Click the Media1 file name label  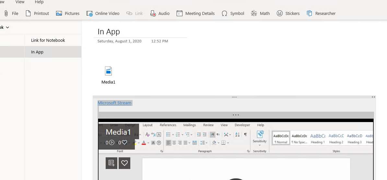tap(108, 82)
